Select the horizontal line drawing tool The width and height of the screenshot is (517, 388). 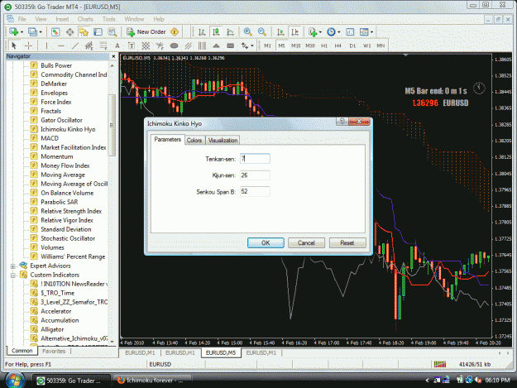point(61,46)
